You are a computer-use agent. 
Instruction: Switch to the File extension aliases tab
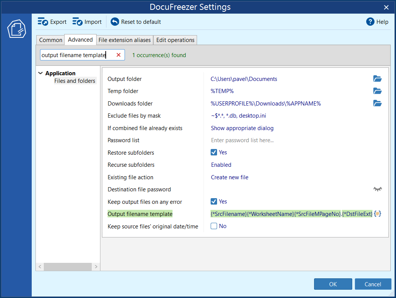tap(125, 40)
